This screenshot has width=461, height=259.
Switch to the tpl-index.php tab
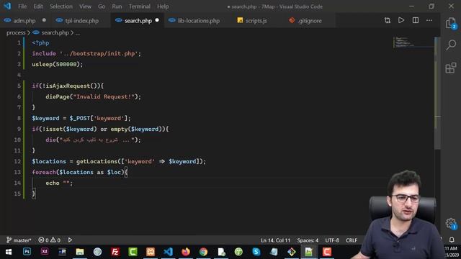tap(81, 21)
